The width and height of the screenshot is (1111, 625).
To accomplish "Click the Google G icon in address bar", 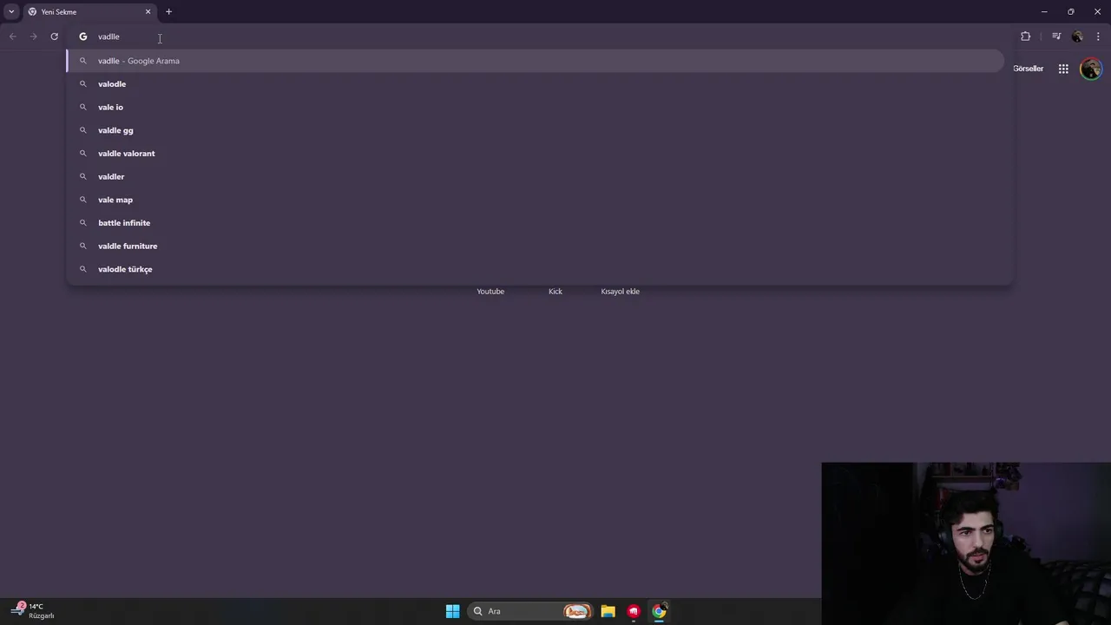I will click(83, 36).
